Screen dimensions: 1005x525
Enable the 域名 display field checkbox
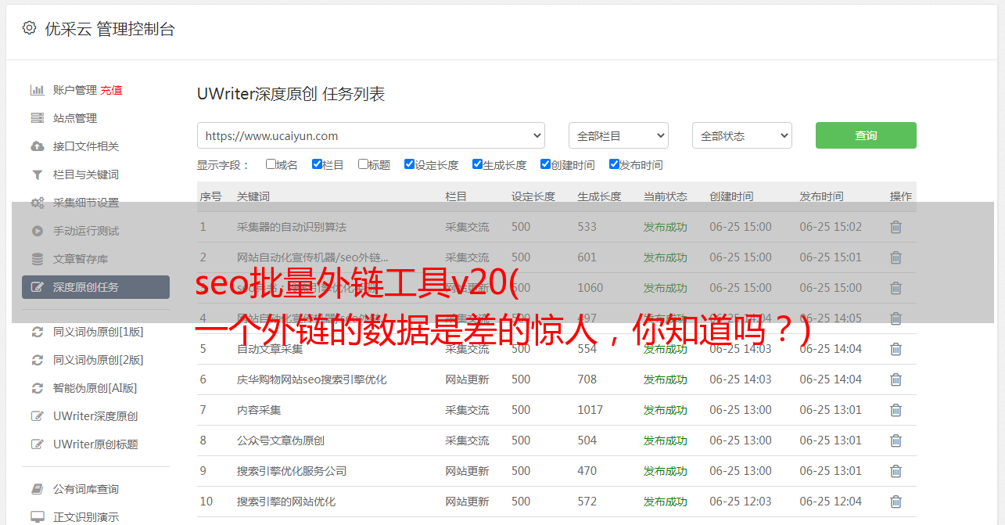pyautogui.click(x=271, y=164)
